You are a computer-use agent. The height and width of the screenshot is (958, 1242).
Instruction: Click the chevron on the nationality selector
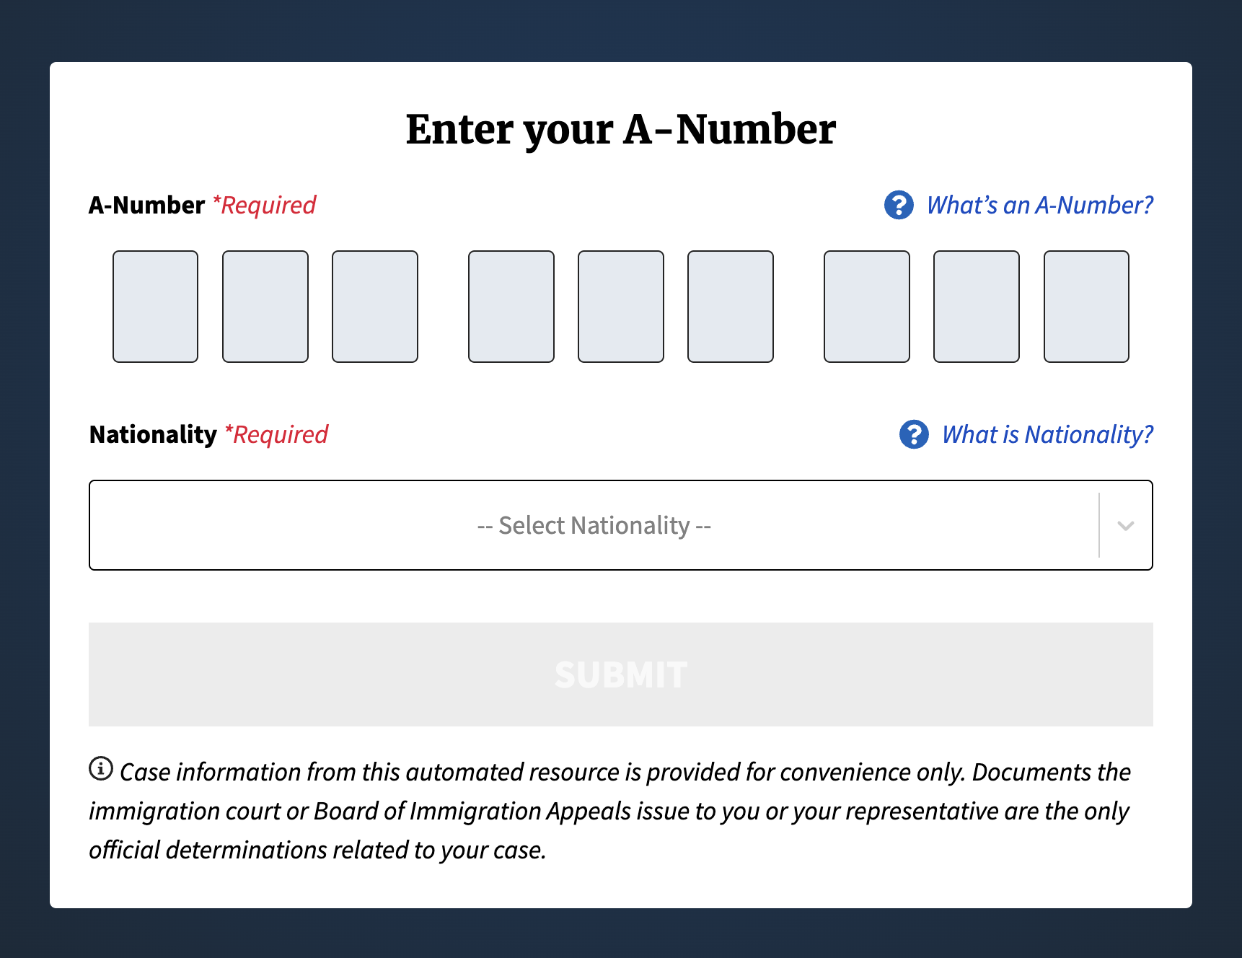[1124, 525]
